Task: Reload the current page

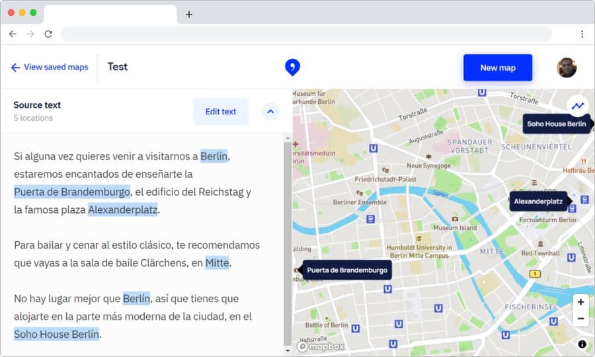Action: [x=48, y=34]
